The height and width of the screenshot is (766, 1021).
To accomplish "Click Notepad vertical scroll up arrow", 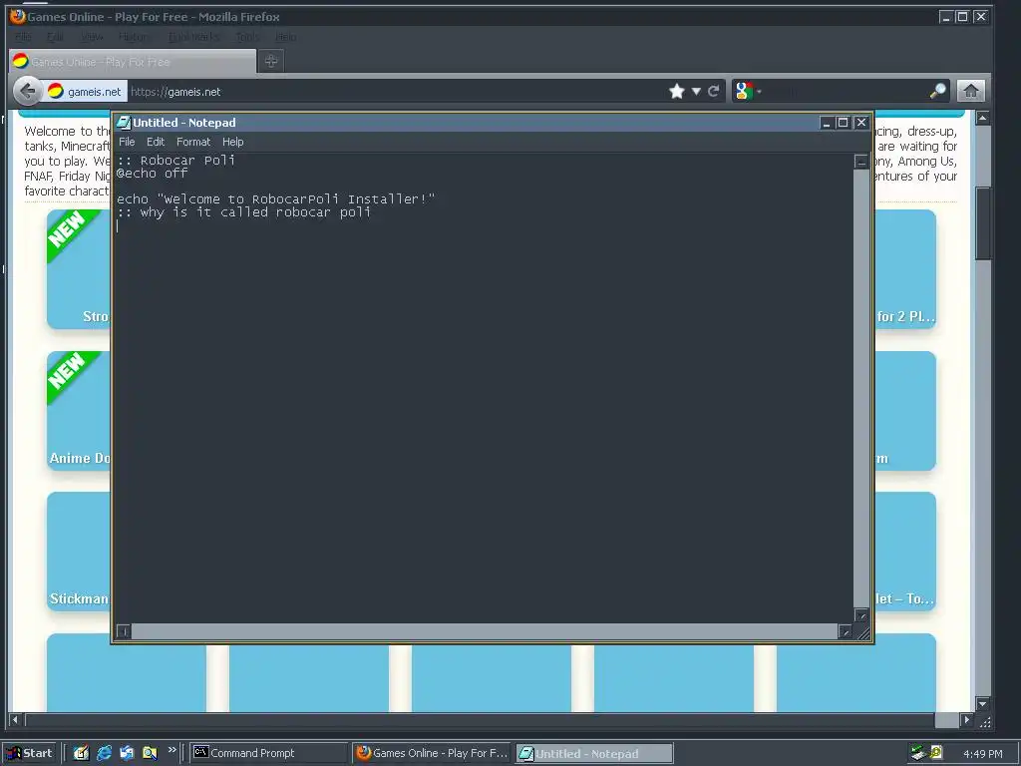I will [x=860, y=162].
